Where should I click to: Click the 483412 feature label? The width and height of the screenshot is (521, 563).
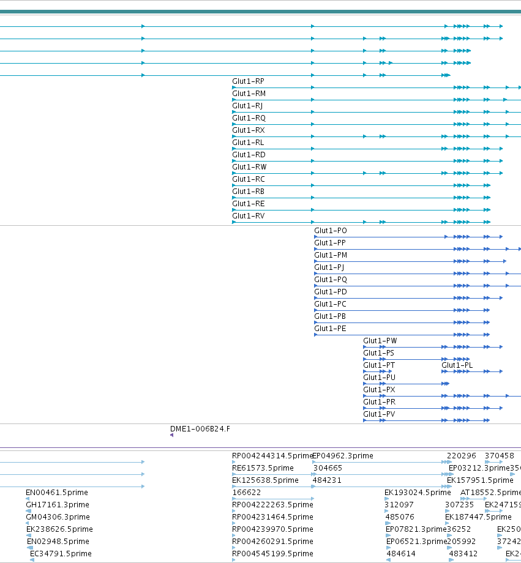pos(463,553)
